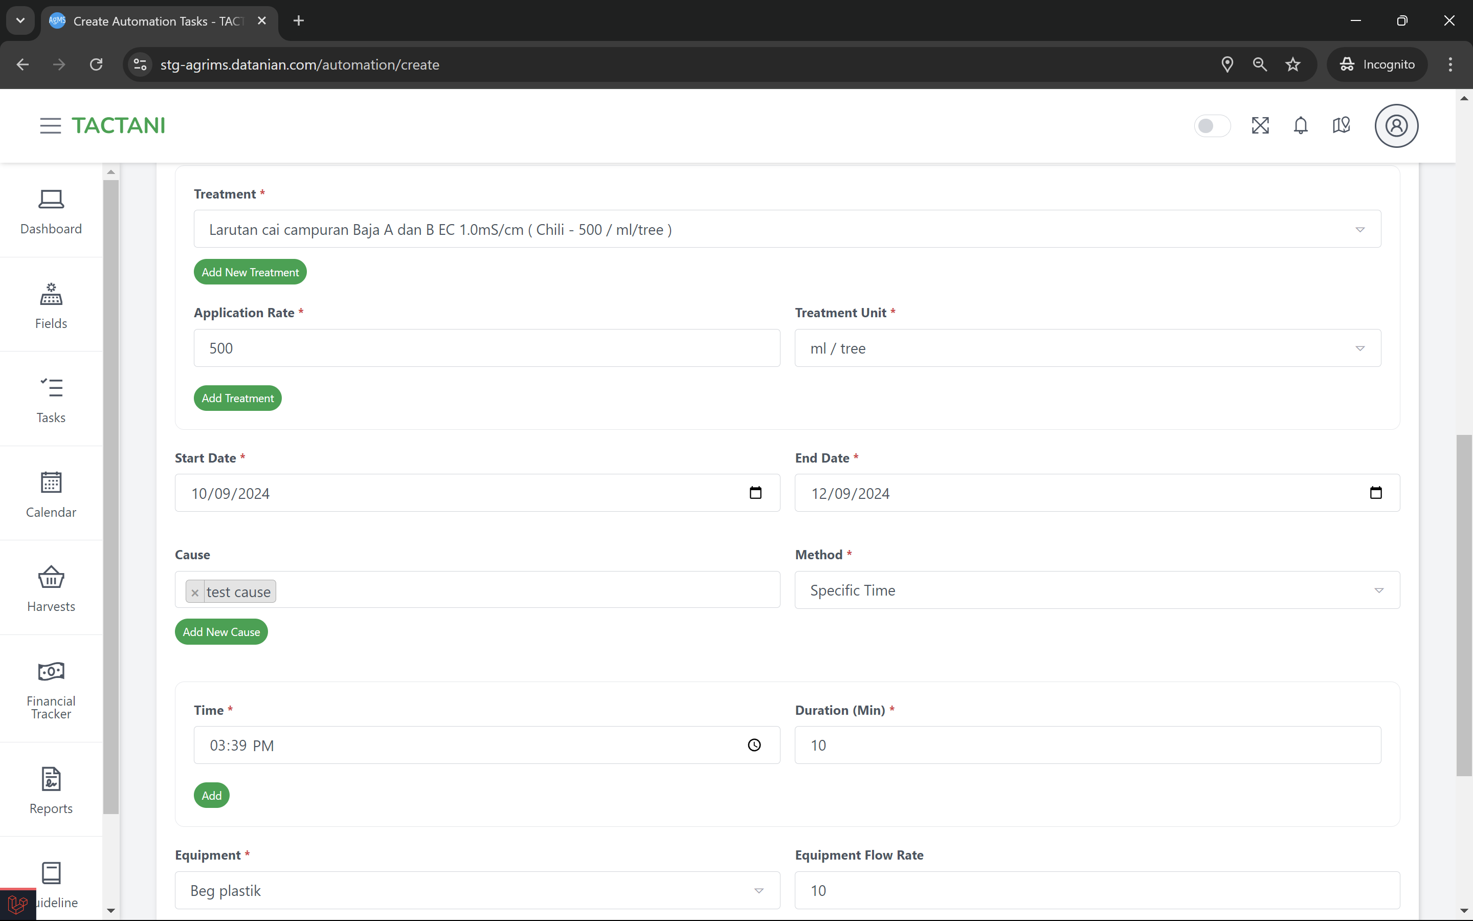Click the Laravel debug icon at bottom-left
1473x921 pixels.
[18, 904]
